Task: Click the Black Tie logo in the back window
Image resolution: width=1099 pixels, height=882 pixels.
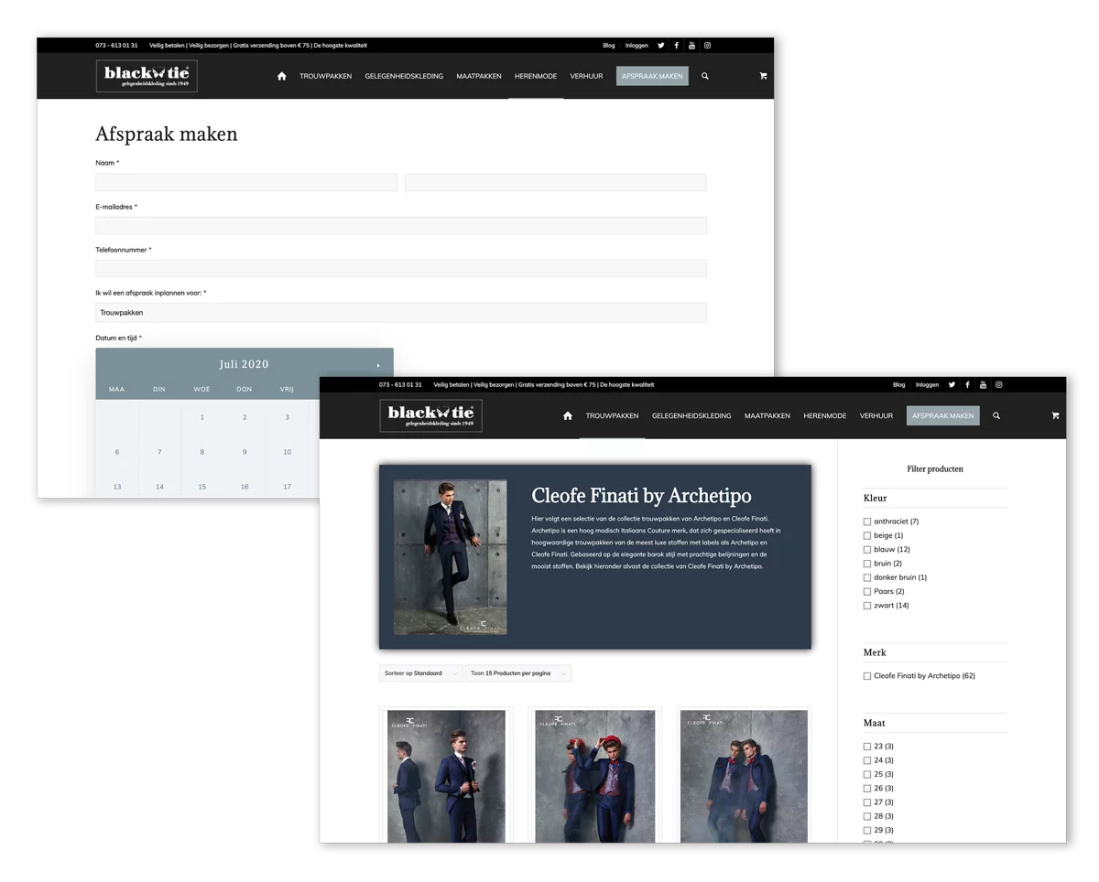Action: [147, 76]
